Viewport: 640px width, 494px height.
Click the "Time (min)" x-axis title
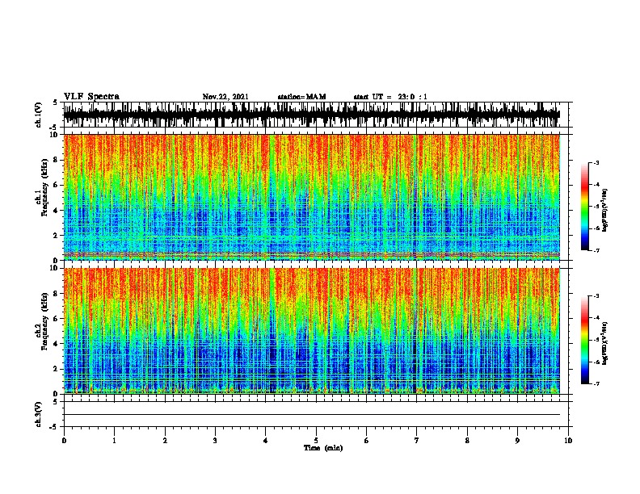click(323, 448)
